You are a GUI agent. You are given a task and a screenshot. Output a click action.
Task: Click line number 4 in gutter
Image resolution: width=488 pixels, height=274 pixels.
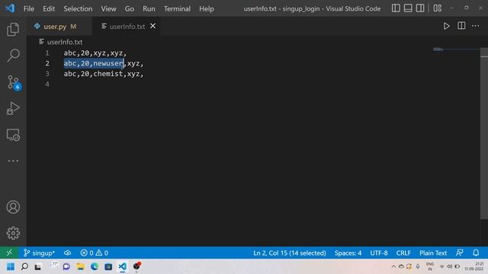point(47,84)
